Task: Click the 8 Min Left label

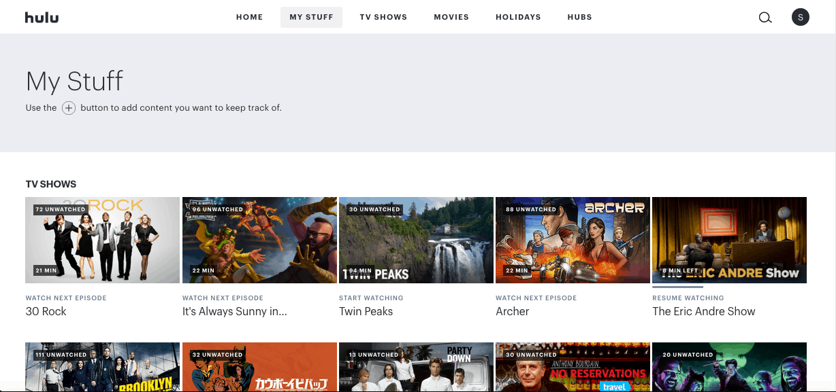Action: click(680, 270)
